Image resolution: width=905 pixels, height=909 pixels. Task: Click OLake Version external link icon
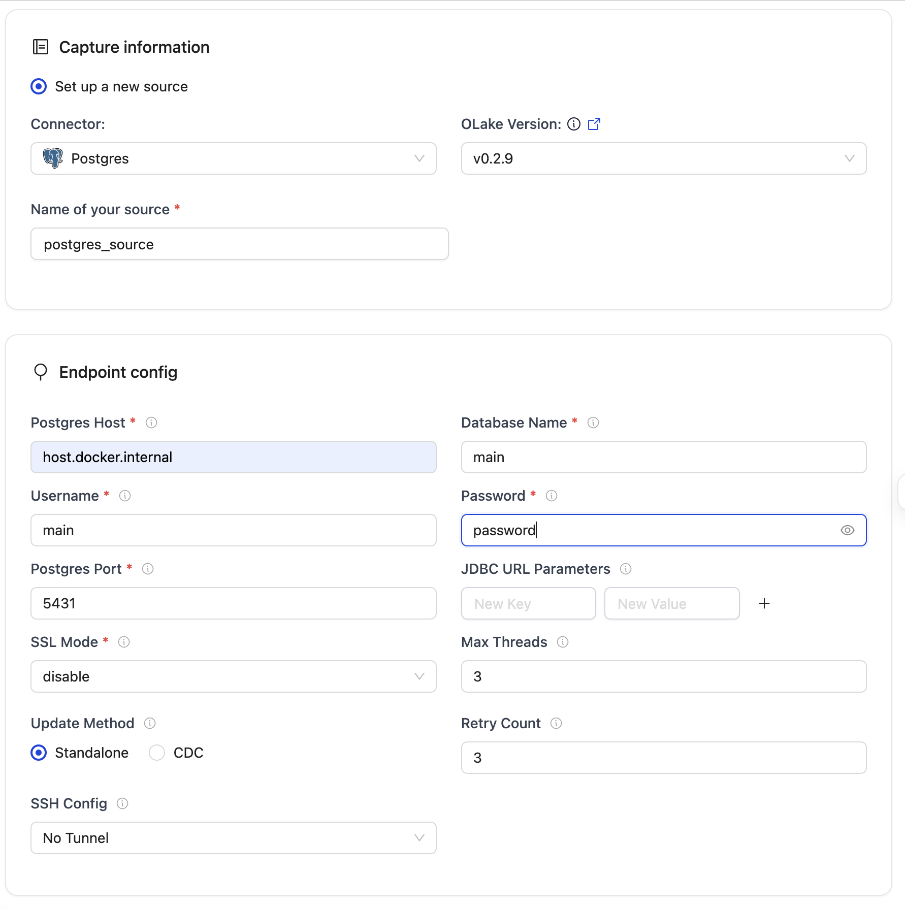pos(594,123)
